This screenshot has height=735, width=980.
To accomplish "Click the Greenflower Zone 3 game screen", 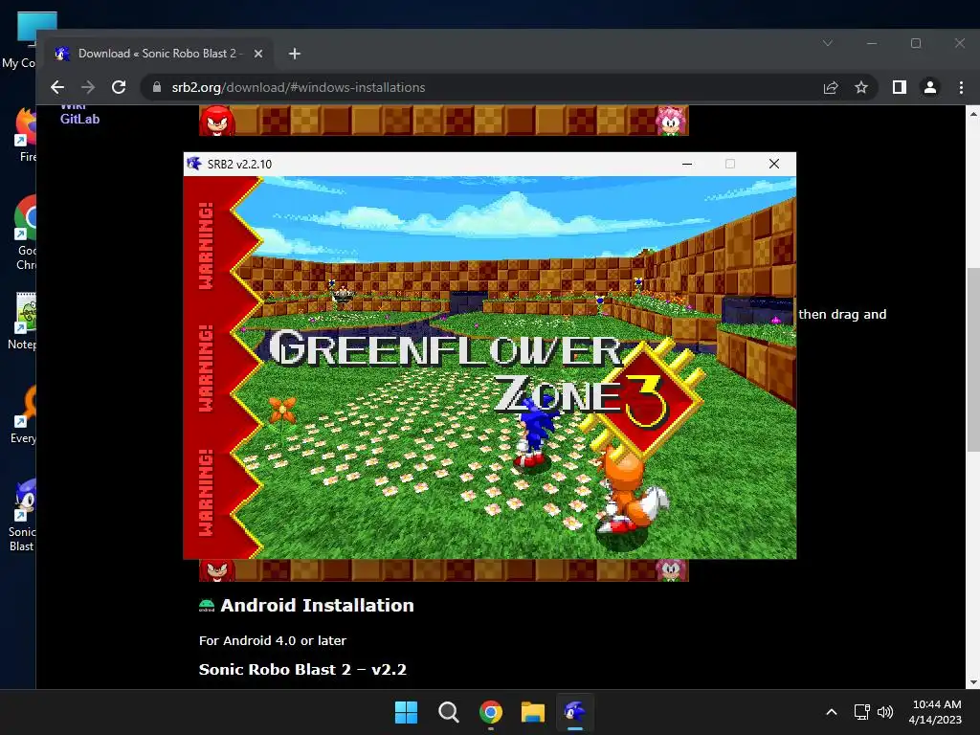I will [x=490, y=367].
